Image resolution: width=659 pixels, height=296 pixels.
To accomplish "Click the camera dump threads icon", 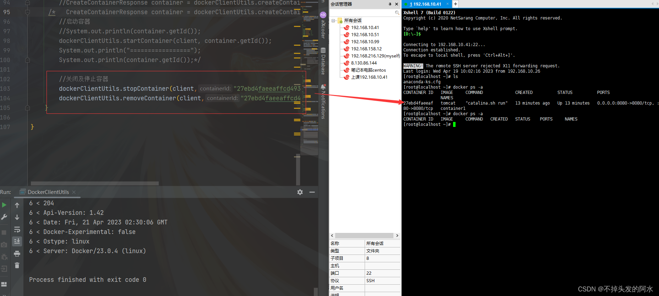I will tap(4, 245).
